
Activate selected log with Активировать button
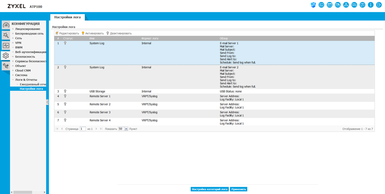(93, 33)
